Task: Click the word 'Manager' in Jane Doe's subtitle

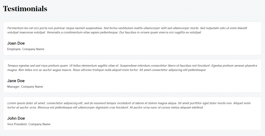Action: click(14, 87)
